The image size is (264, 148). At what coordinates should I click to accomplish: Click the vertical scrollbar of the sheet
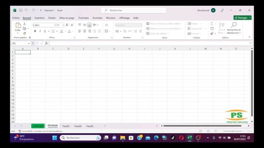coord(252,83)
